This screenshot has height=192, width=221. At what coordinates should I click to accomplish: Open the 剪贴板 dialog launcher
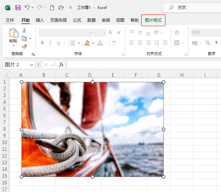click(33, 54)
